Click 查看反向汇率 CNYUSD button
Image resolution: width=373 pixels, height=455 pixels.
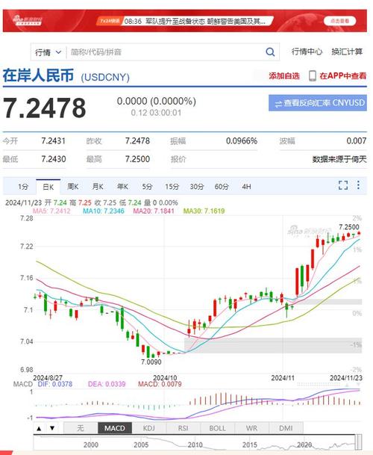318,103
